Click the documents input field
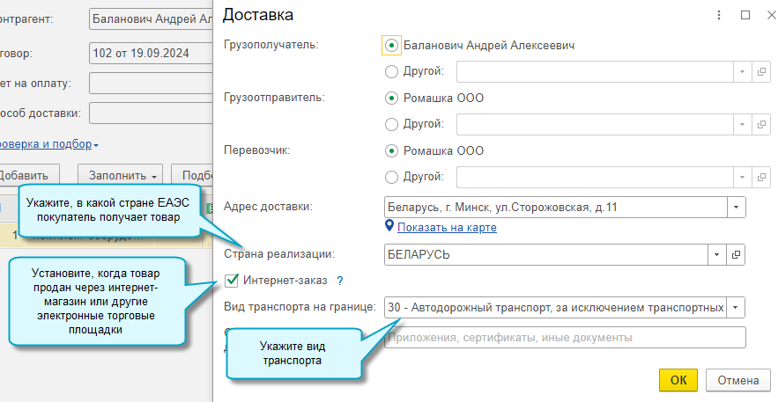Viewport: 778px width, 402px height. (564, 338)
